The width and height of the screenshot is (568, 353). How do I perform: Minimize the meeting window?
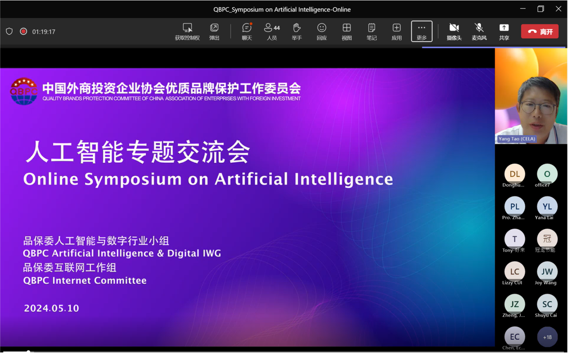pos(523,9)
